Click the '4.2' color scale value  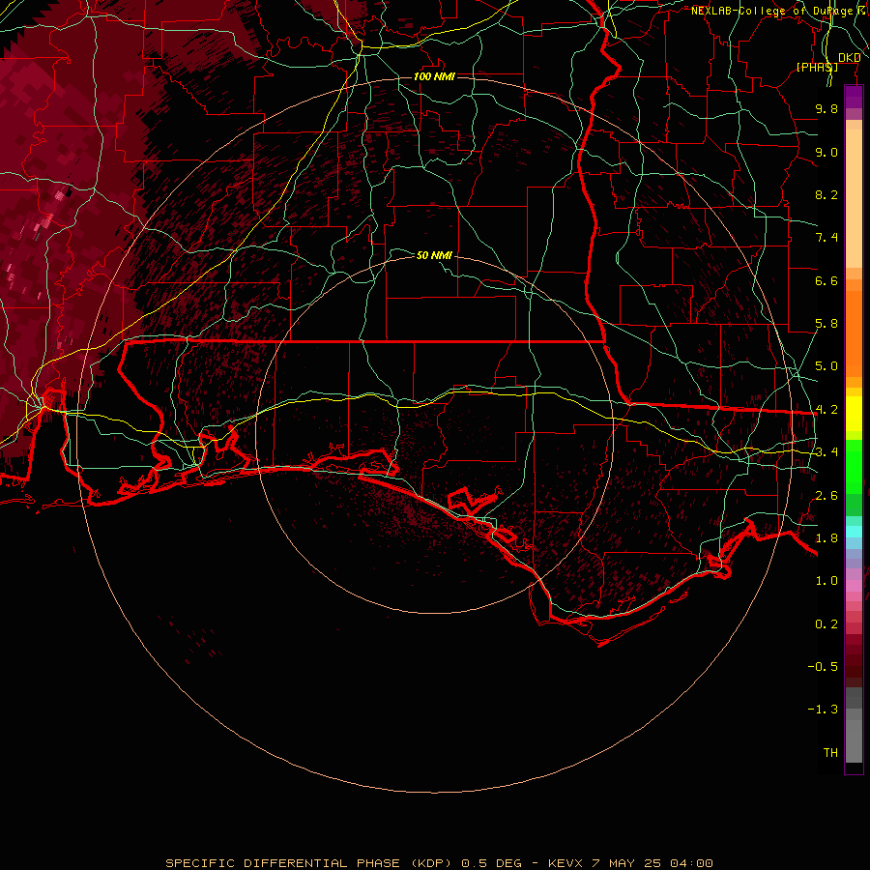click(826, 410)
